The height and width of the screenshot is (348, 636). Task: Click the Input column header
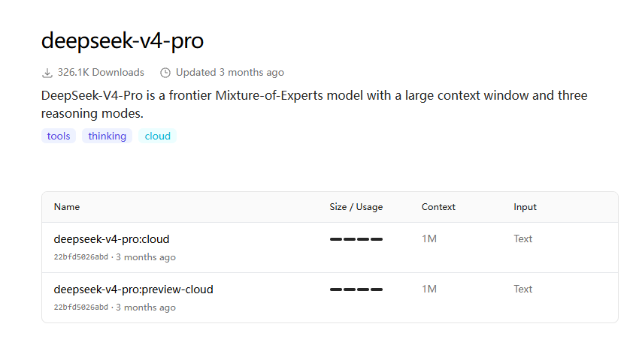point(525,207)
